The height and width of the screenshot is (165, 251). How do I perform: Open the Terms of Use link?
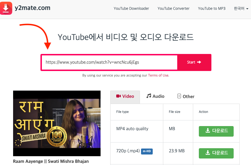click(x=158, y=76)
